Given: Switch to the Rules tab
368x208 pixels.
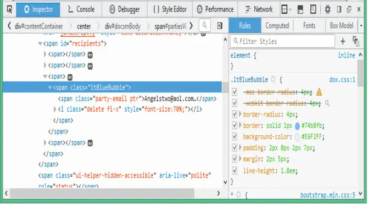Looking at the screenshot, I should [245, 26].
